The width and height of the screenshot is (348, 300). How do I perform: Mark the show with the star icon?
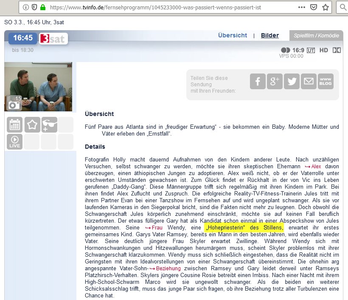[32, 125]
